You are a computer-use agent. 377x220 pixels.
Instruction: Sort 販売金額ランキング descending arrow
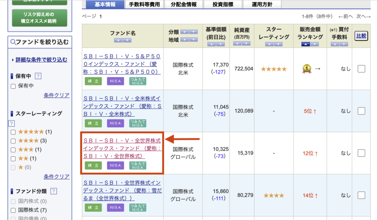[x=314, y=44]
